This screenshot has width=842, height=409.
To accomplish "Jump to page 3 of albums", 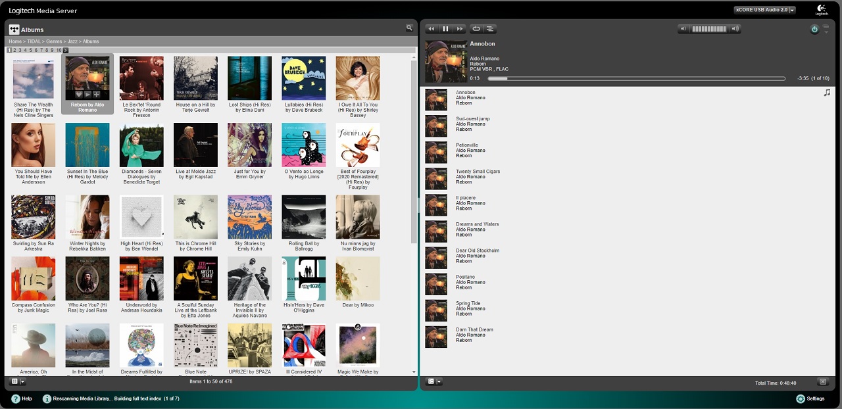I will [20, 50].
